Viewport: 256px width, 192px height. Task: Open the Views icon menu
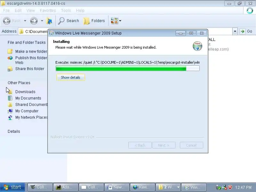coord(114,21)
